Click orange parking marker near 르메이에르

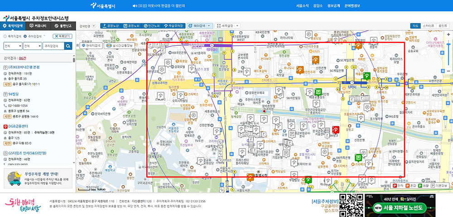(x=300, y=70)
